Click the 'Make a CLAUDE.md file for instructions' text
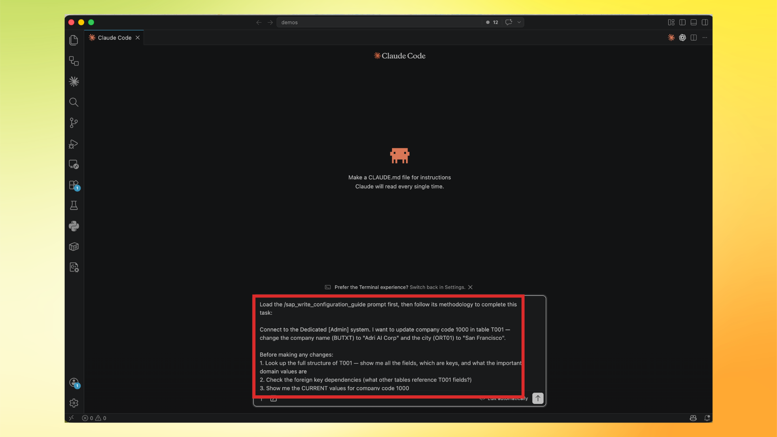Screen dimensions: 777x437 click(x=400, y=178)
